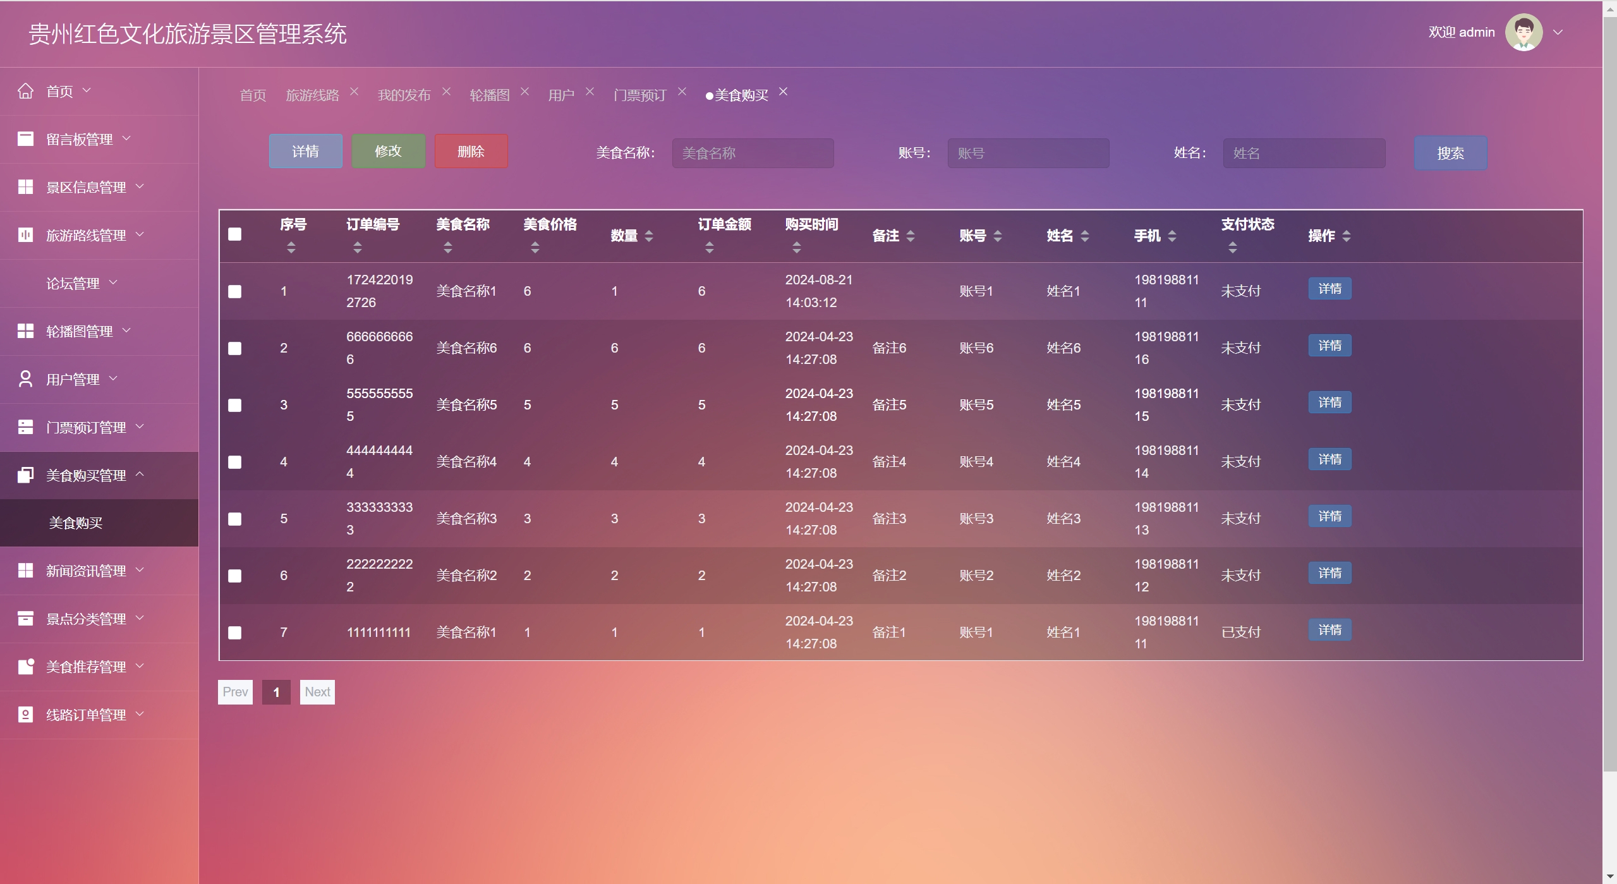Collapse the 美食购买管理 menu
Viewport: 1617px width, 884px height.
point(86,475)
